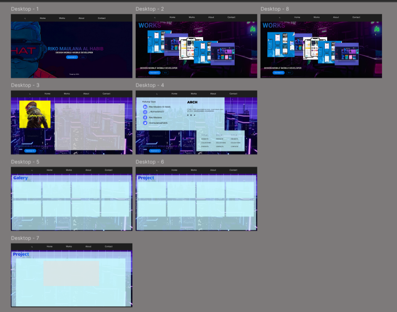This screenshot has width=397, height=312.
Task: Click the search icon in Desktop - 5 navbar
Action: [x=32, y=170]
